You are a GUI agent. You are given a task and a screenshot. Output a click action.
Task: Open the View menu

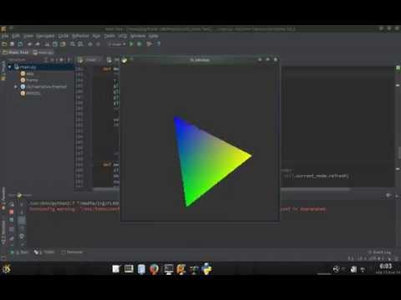pos(28,36)
